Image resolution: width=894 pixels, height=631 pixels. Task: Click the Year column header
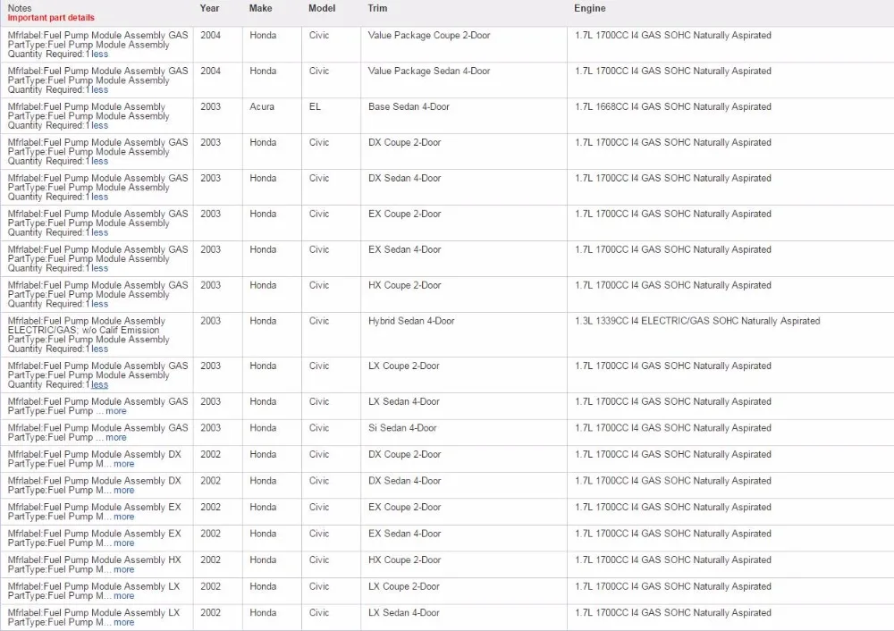210,8
